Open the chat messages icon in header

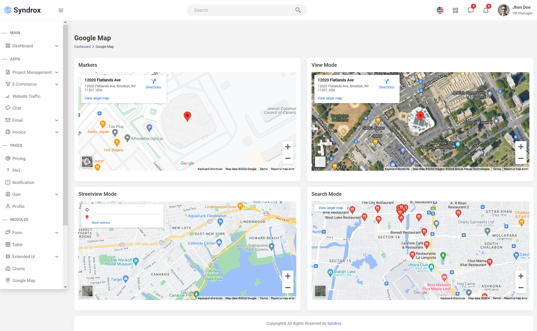tap(471, 10)
